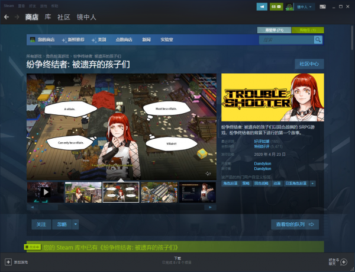Click the user avatar in title bar

(x=289, y=7)
